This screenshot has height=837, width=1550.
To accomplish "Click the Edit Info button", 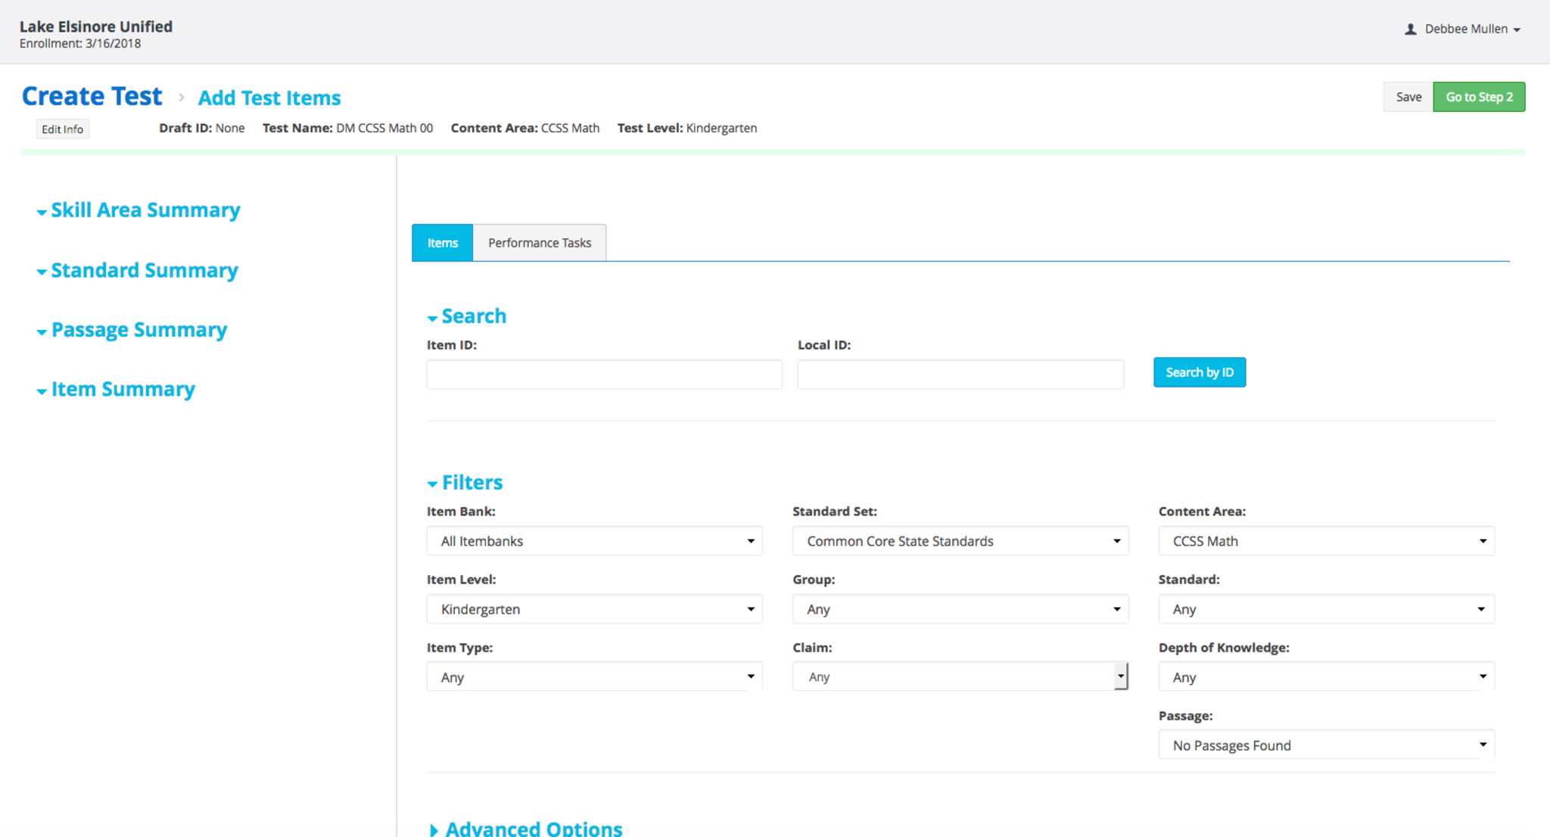I will click(x=62, y=129).
